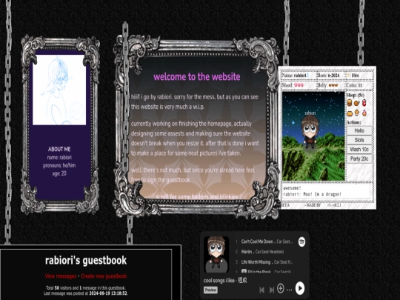Viewport: 400px width, 300px height.
Task: Click the rabiori's guestbook heading
Action: tap(86, 261)
